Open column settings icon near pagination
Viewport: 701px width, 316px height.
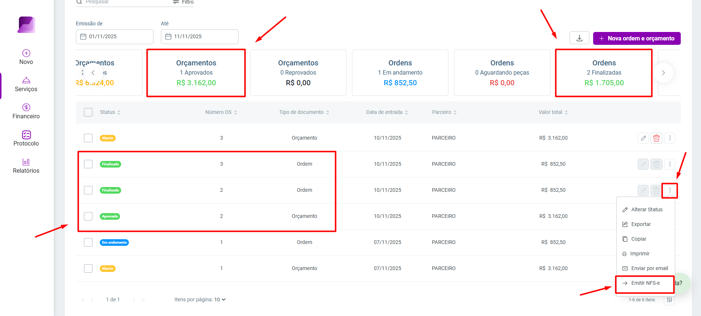point(670,300)
